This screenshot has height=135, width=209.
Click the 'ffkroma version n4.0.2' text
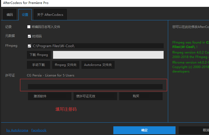click(191, 67)
